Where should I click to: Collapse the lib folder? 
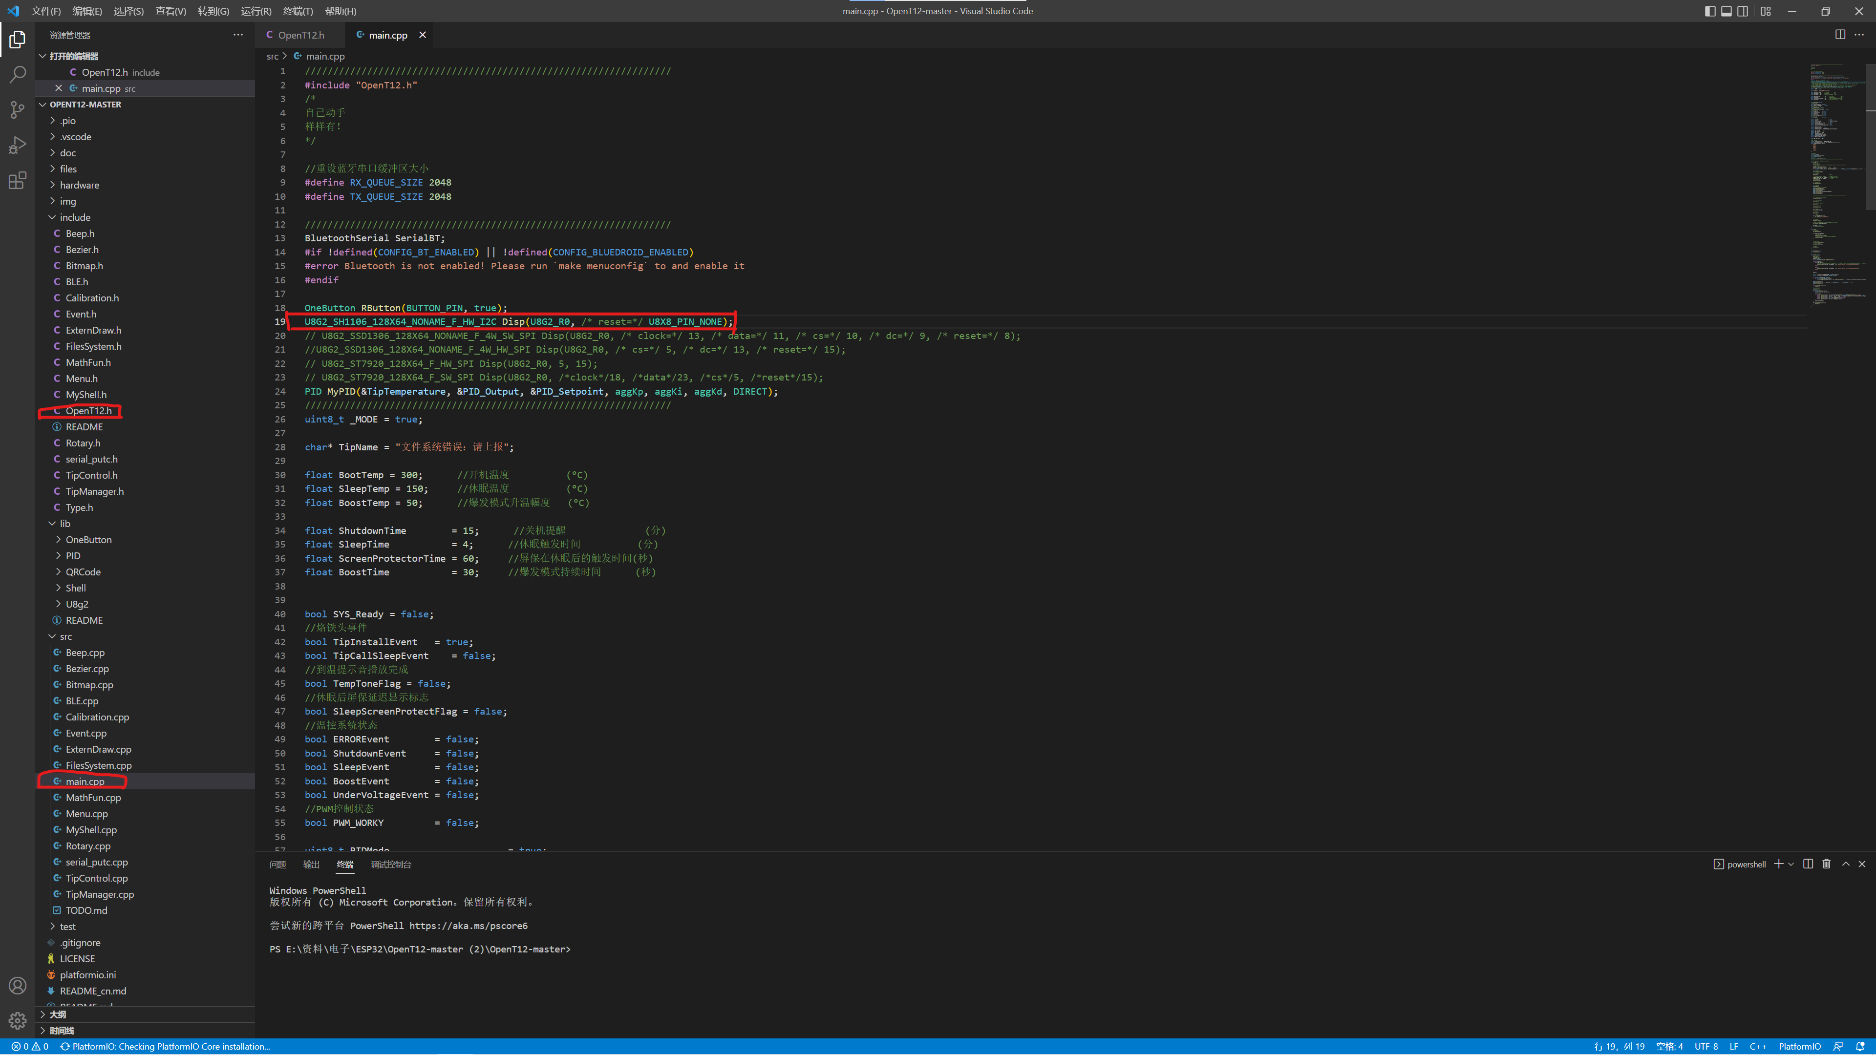pyautogui.click(x=146, y=524)
